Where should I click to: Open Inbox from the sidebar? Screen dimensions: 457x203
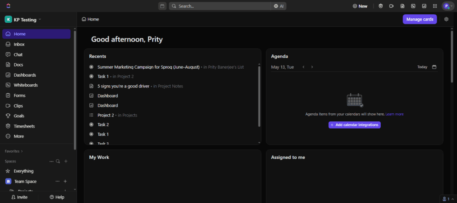pyautogui.click(x=19, y=44)
